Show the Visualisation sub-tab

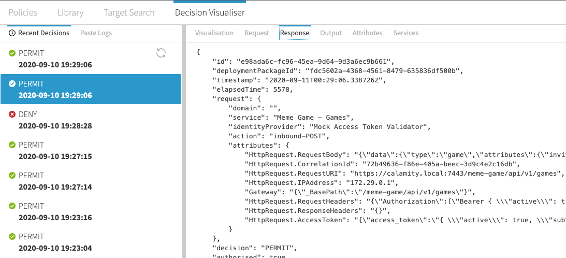click(x=214, y=33)
